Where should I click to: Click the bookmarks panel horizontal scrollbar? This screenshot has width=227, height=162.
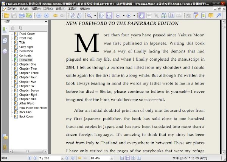28,151
